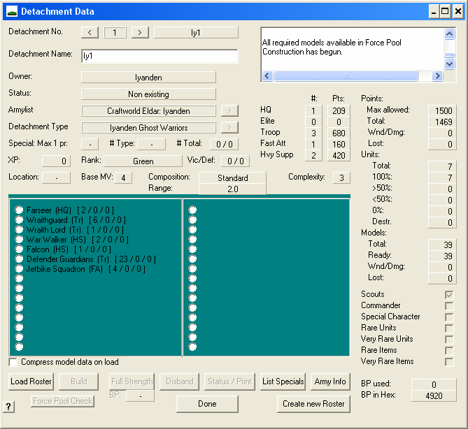Image resolution: width=468 pixels, height=429 pixels.
Task: Toggle Compress model data on load checkbox
Action: click(13, 362)
